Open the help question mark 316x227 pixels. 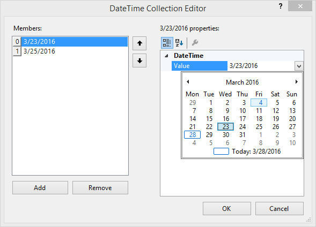pos(281,6)
